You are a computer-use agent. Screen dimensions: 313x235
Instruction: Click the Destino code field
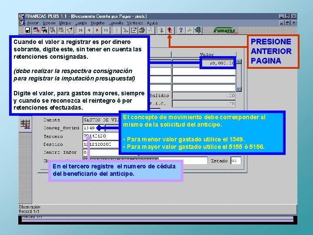pyautogui.click(x=101, y=144)
